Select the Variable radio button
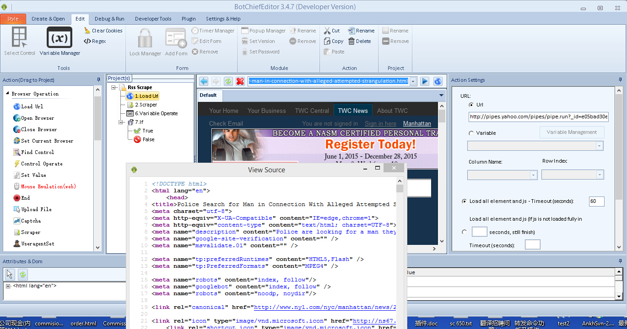Screen dimensions: 627x329 (x=471, y=133)
